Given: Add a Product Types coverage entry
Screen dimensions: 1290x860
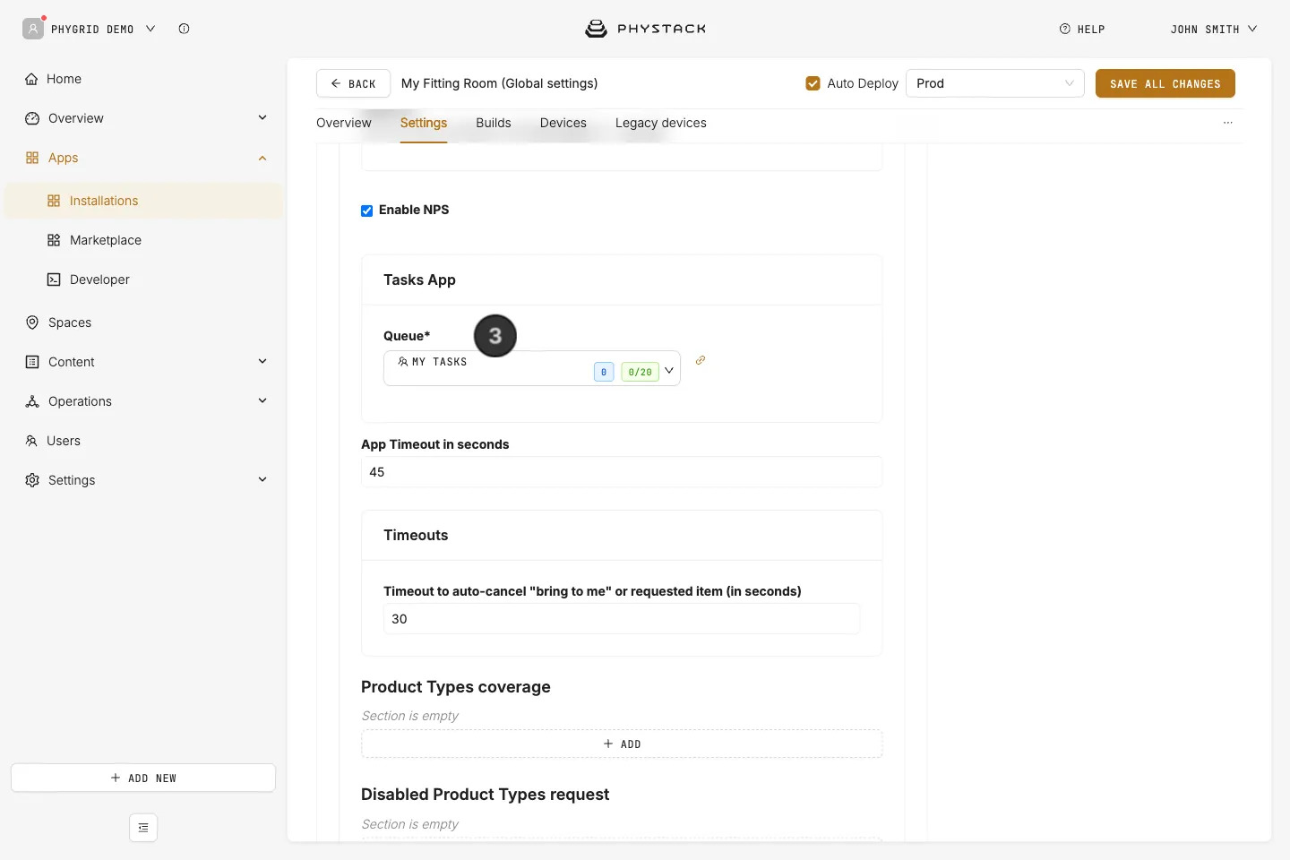Looking at the screenshot, I should pyautogui.click(x=622, y=744).
